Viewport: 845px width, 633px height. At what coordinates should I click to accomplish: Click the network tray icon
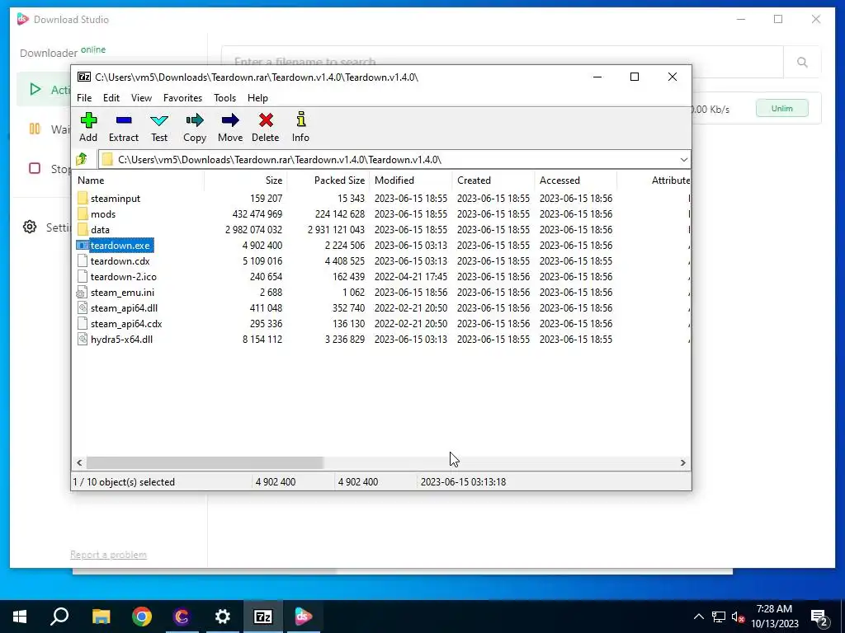click(x=719, y=617)
